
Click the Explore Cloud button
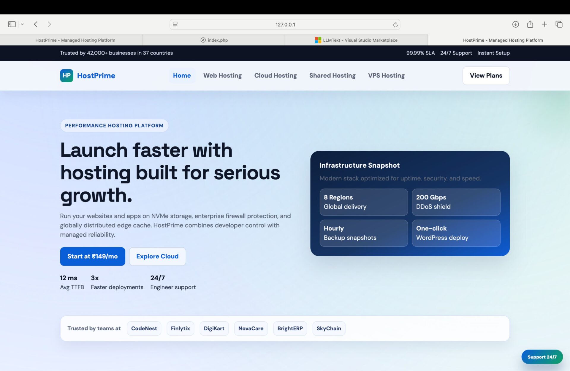pyautogui.click(x=157, y=256)
